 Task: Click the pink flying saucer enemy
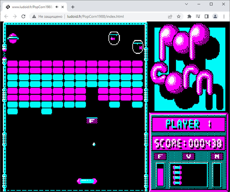click(x=13, y=38)
